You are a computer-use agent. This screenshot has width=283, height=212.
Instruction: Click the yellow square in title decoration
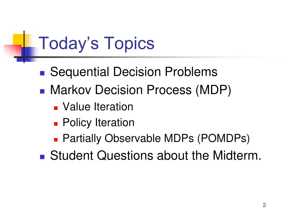(18, 39)
